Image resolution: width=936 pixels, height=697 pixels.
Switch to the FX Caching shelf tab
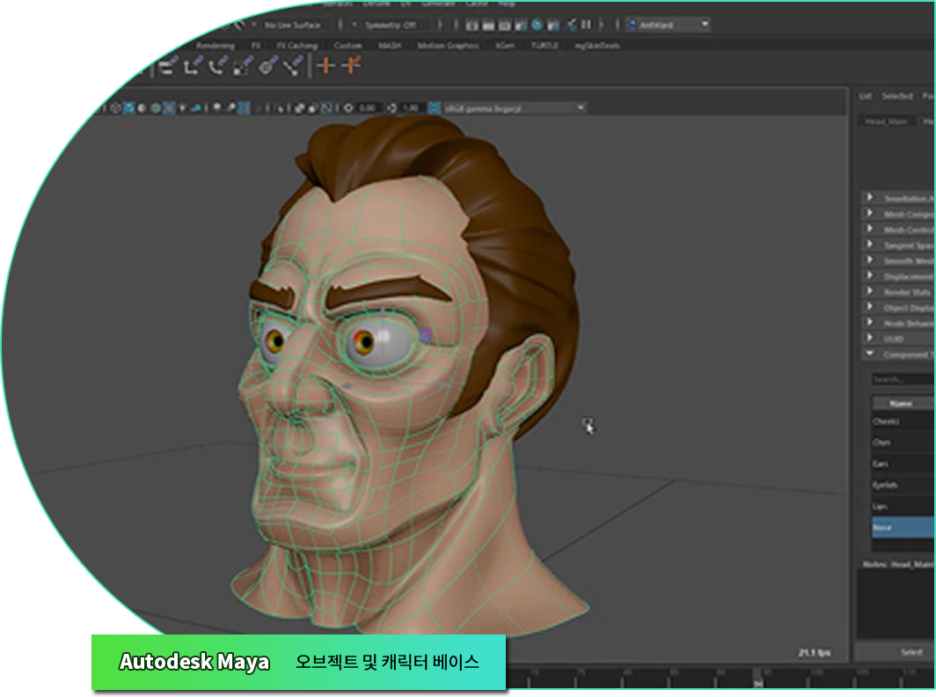pos(296,46)
